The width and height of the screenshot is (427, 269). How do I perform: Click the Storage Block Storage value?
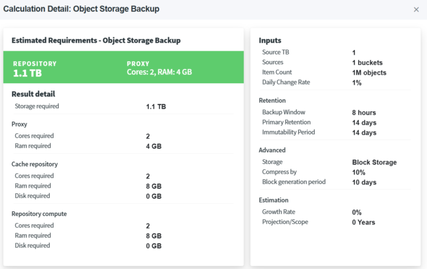(374, 163)
